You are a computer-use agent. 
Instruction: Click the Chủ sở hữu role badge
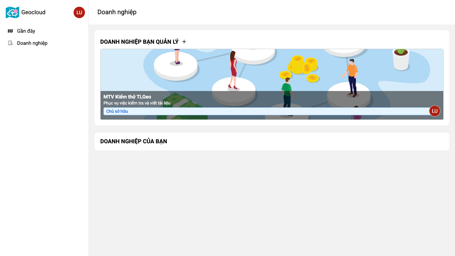tap(117, 111)
